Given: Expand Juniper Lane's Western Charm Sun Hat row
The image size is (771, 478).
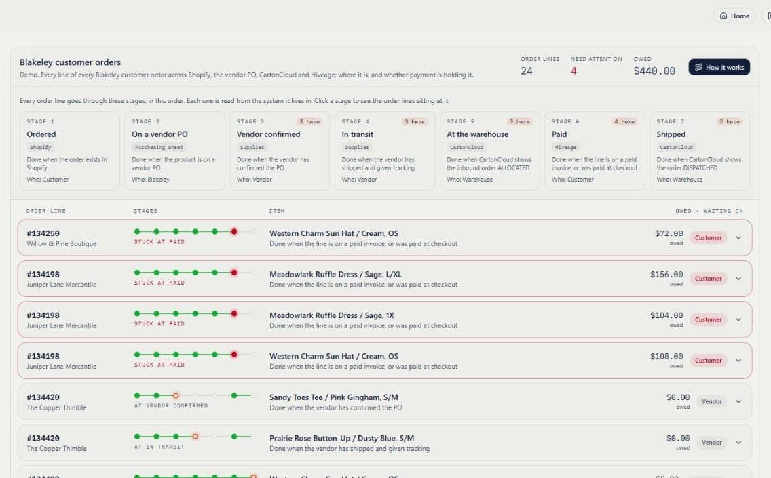Looking at the screenshot, I should pos(385,361).
